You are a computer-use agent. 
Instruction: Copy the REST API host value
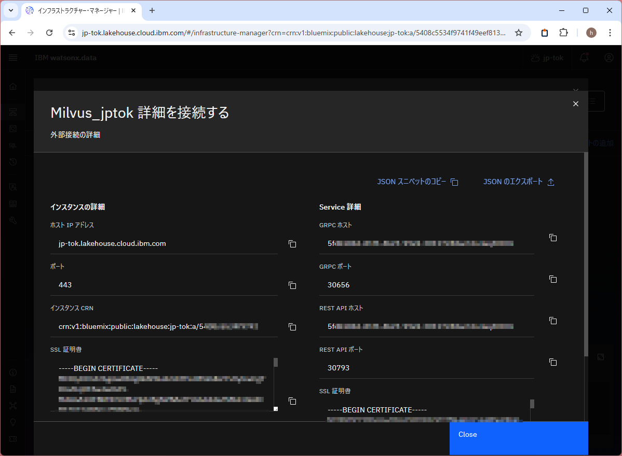[553, 321]
